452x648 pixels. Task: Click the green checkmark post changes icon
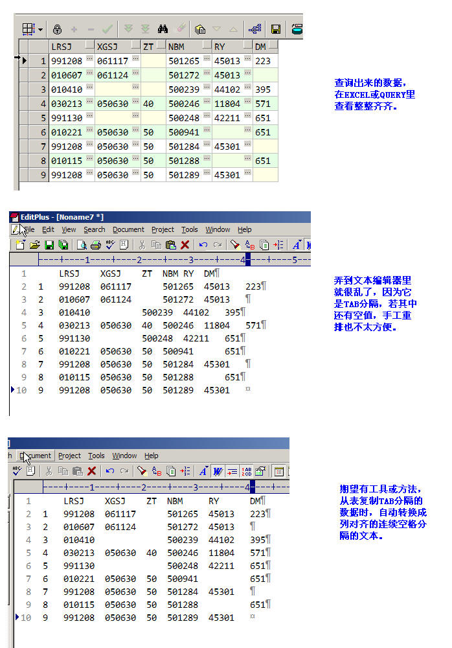click(107, 29)
